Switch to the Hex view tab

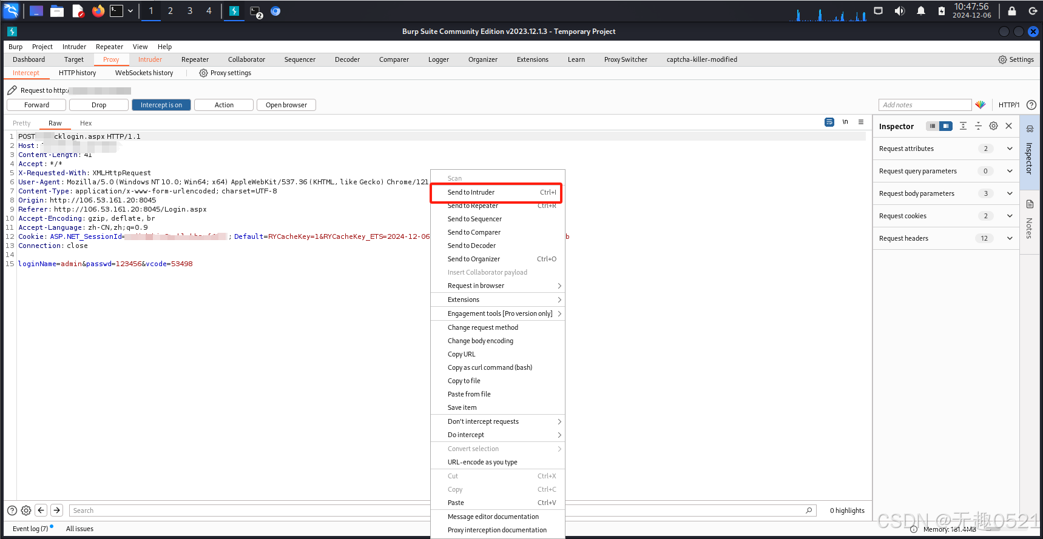(x=86, y=123)
